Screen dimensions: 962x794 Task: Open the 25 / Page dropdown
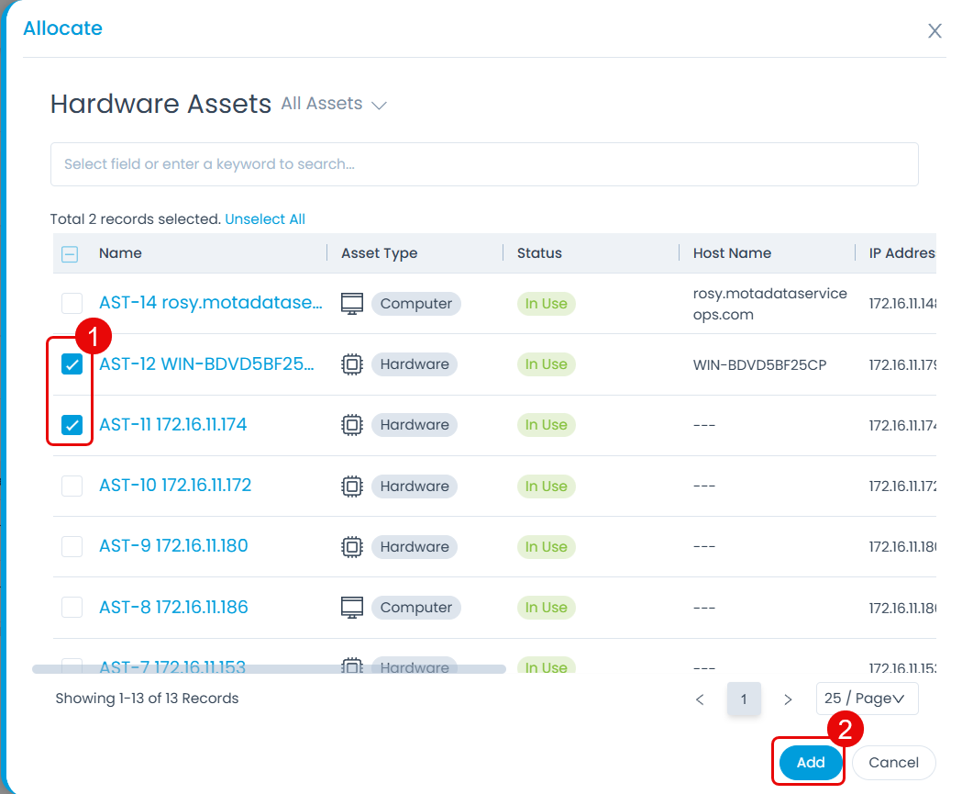pos(866,699)
